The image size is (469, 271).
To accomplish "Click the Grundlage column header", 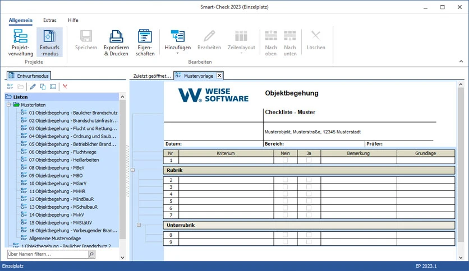I will click(x=426, y=153).
